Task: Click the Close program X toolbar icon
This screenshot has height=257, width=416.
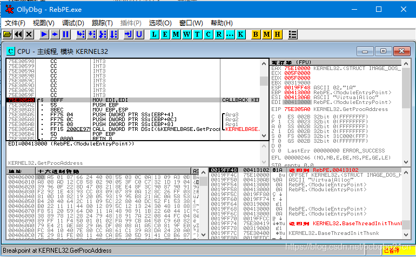Action: point(29,34)
